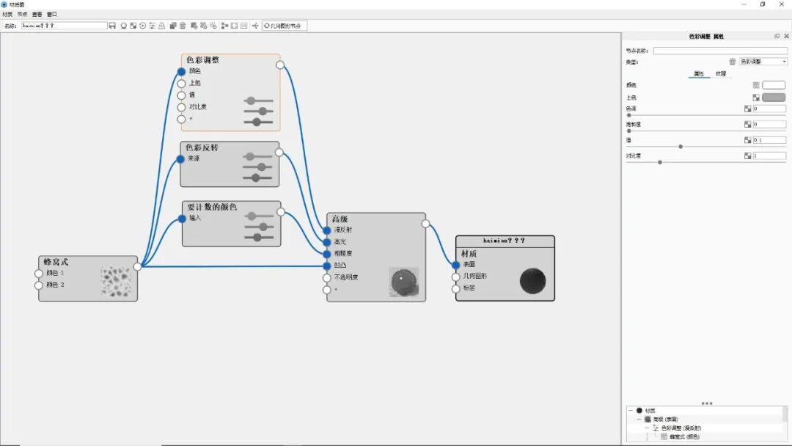Click the 材质 node black sphere thumbnail
Viewport: 792px width, 446px height.
click(533, 281)
